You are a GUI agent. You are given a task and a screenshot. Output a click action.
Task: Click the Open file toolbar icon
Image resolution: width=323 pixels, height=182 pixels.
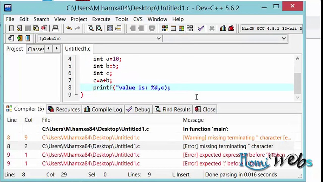point(19,28)
